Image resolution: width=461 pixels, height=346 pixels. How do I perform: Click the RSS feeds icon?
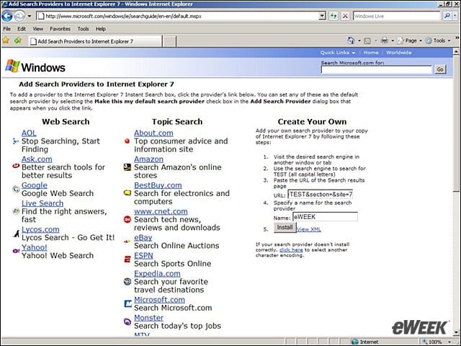[x=367, y=41]
